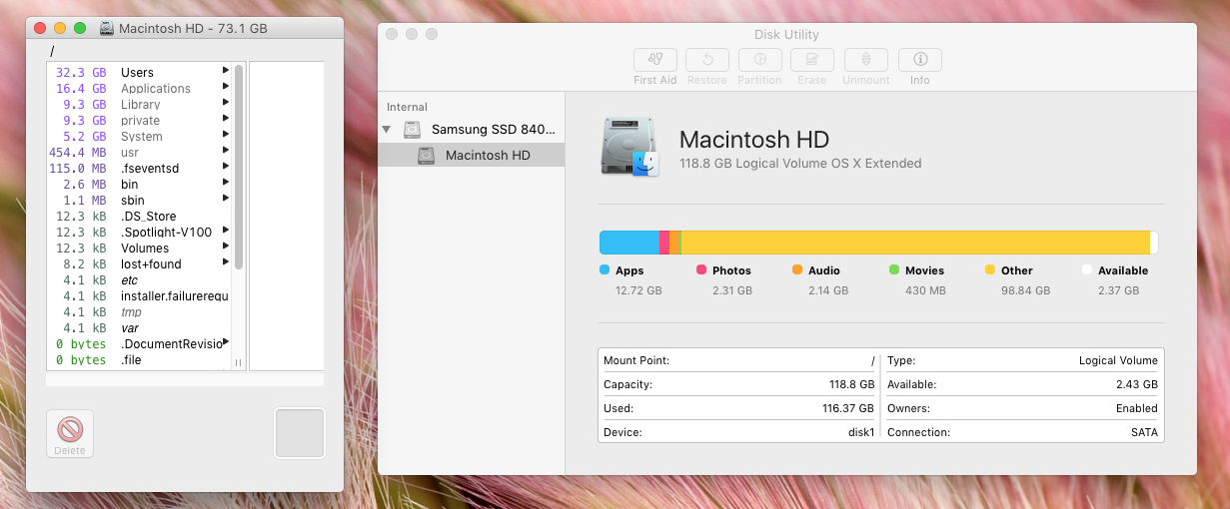Expand the Applications folder arrow
The image size is (1230, 509).
tap(226, 88)
